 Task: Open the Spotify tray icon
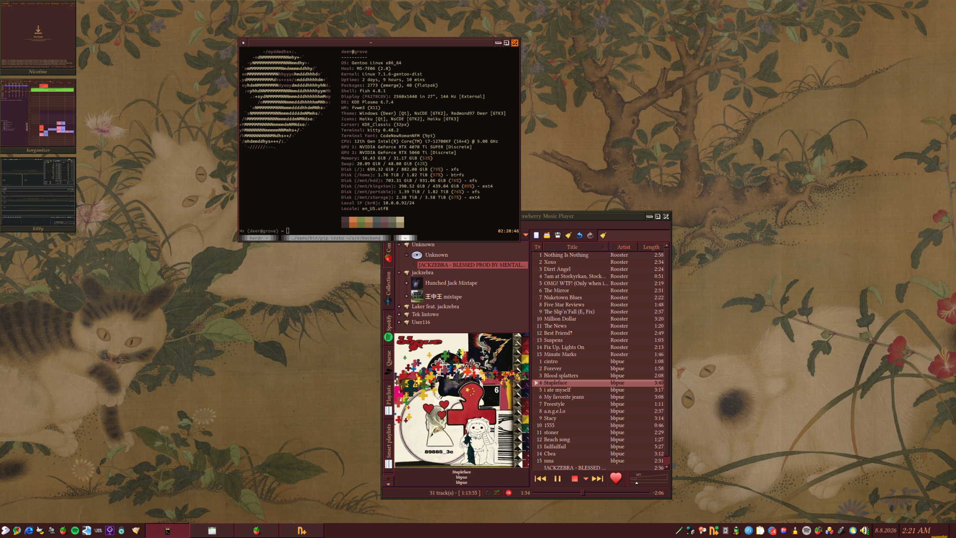806,531
